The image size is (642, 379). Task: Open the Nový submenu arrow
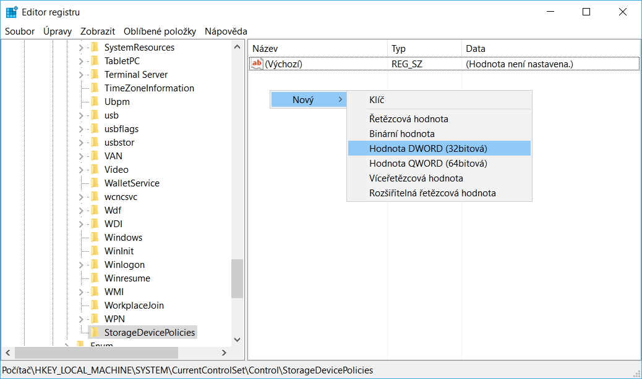click(340, 99)
